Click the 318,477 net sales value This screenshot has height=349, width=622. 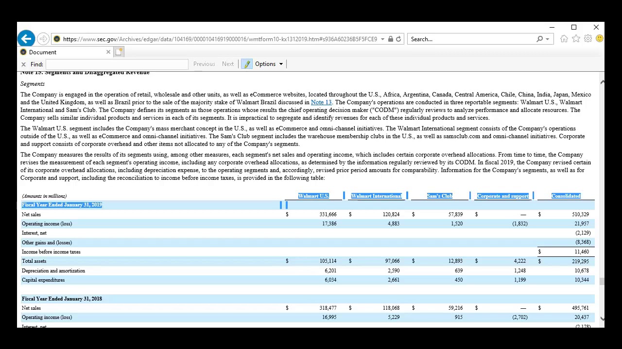pos(328,308)
